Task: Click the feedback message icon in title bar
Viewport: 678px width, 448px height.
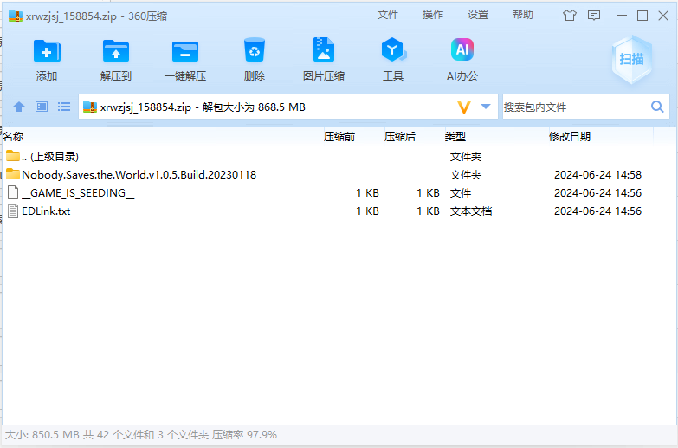Action: click(x=594, y=16)
